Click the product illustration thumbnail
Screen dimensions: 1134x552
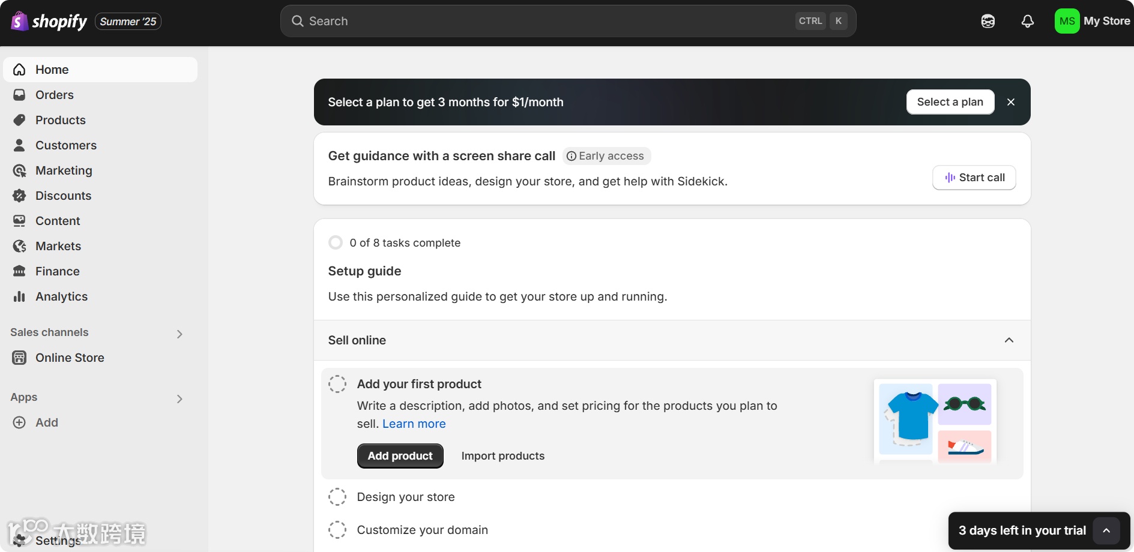coord(935,421)
